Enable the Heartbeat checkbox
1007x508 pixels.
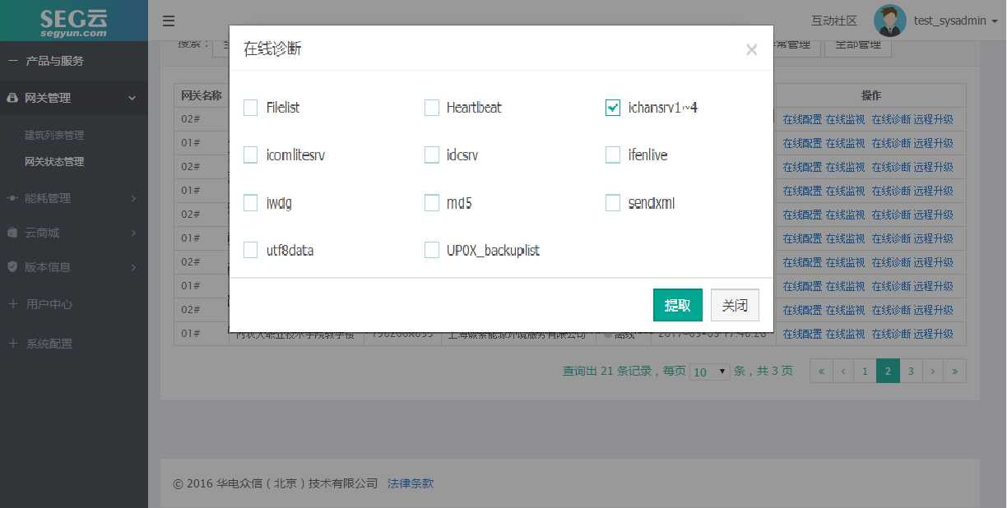[431, 107]
